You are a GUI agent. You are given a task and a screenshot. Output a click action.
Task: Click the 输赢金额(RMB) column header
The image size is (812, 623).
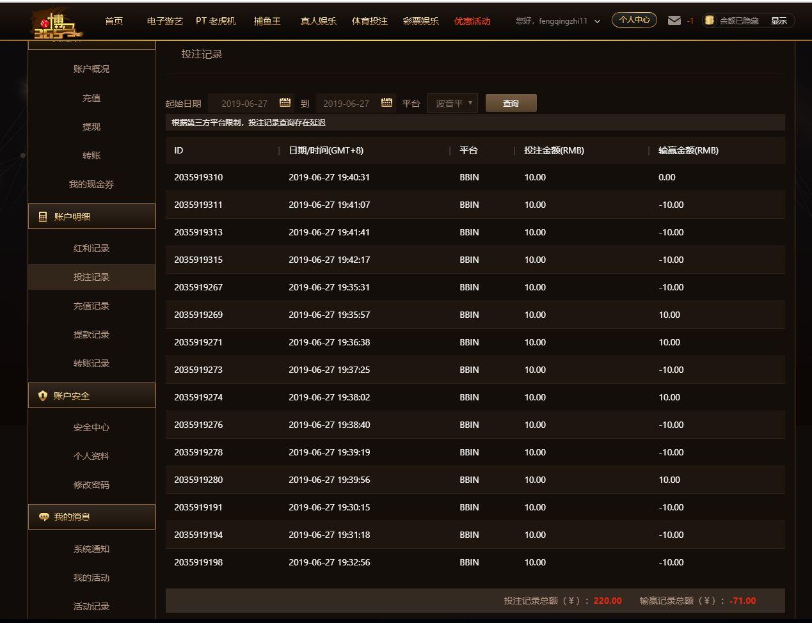(689, 150)
